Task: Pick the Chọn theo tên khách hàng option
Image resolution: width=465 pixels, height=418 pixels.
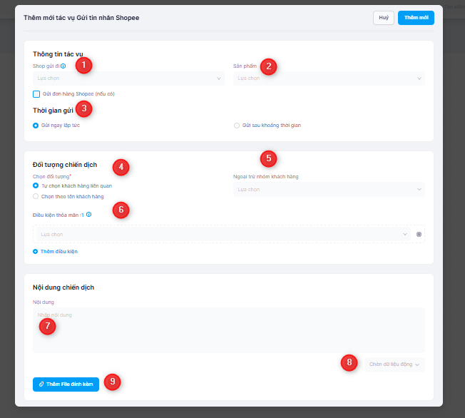Action: tap(36, 196)
